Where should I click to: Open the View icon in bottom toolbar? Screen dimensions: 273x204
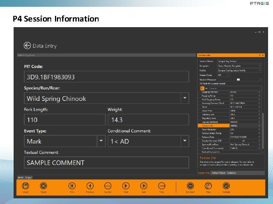click(208, 186)
